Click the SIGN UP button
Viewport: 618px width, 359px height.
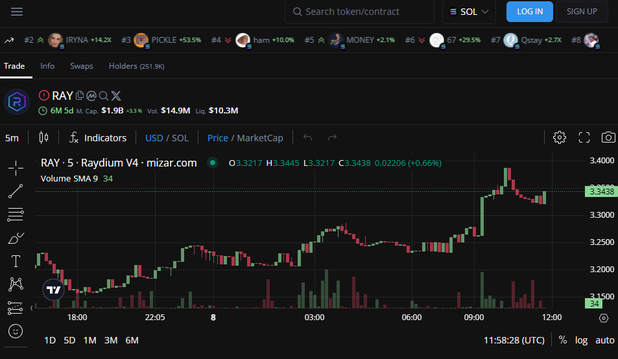pyautogui.click(x=582, y=12)
